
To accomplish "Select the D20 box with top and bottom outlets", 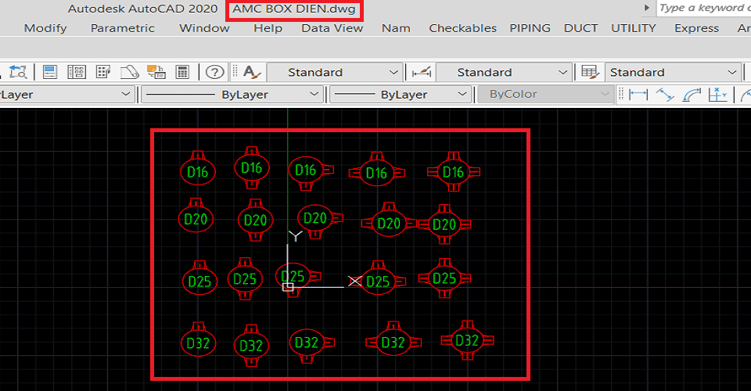I will click(x=255, y=221).
